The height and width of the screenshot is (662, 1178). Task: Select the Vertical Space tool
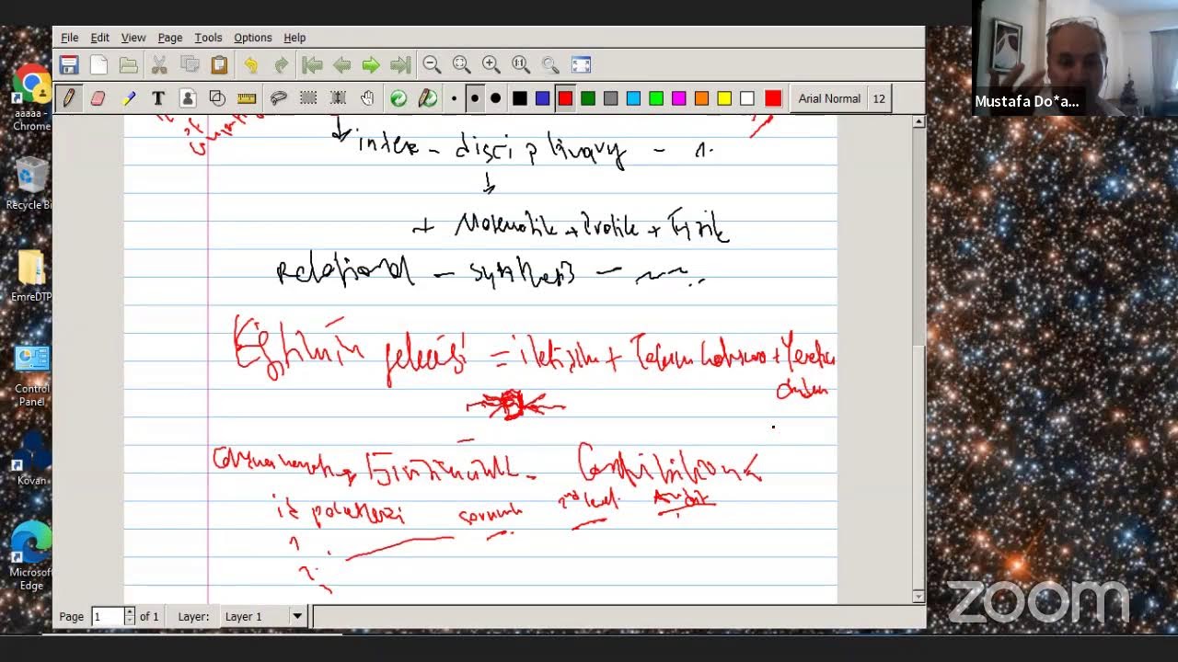pos(338,98)
